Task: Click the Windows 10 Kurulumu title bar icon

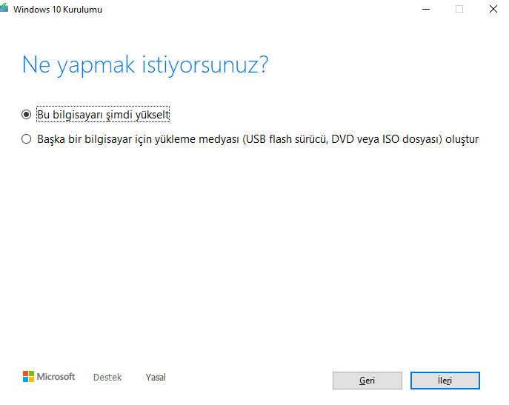Action: coord(4,8)
